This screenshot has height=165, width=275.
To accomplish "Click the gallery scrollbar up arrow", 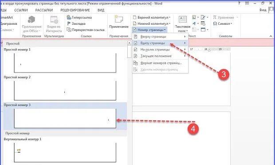I will click(129, 43).
